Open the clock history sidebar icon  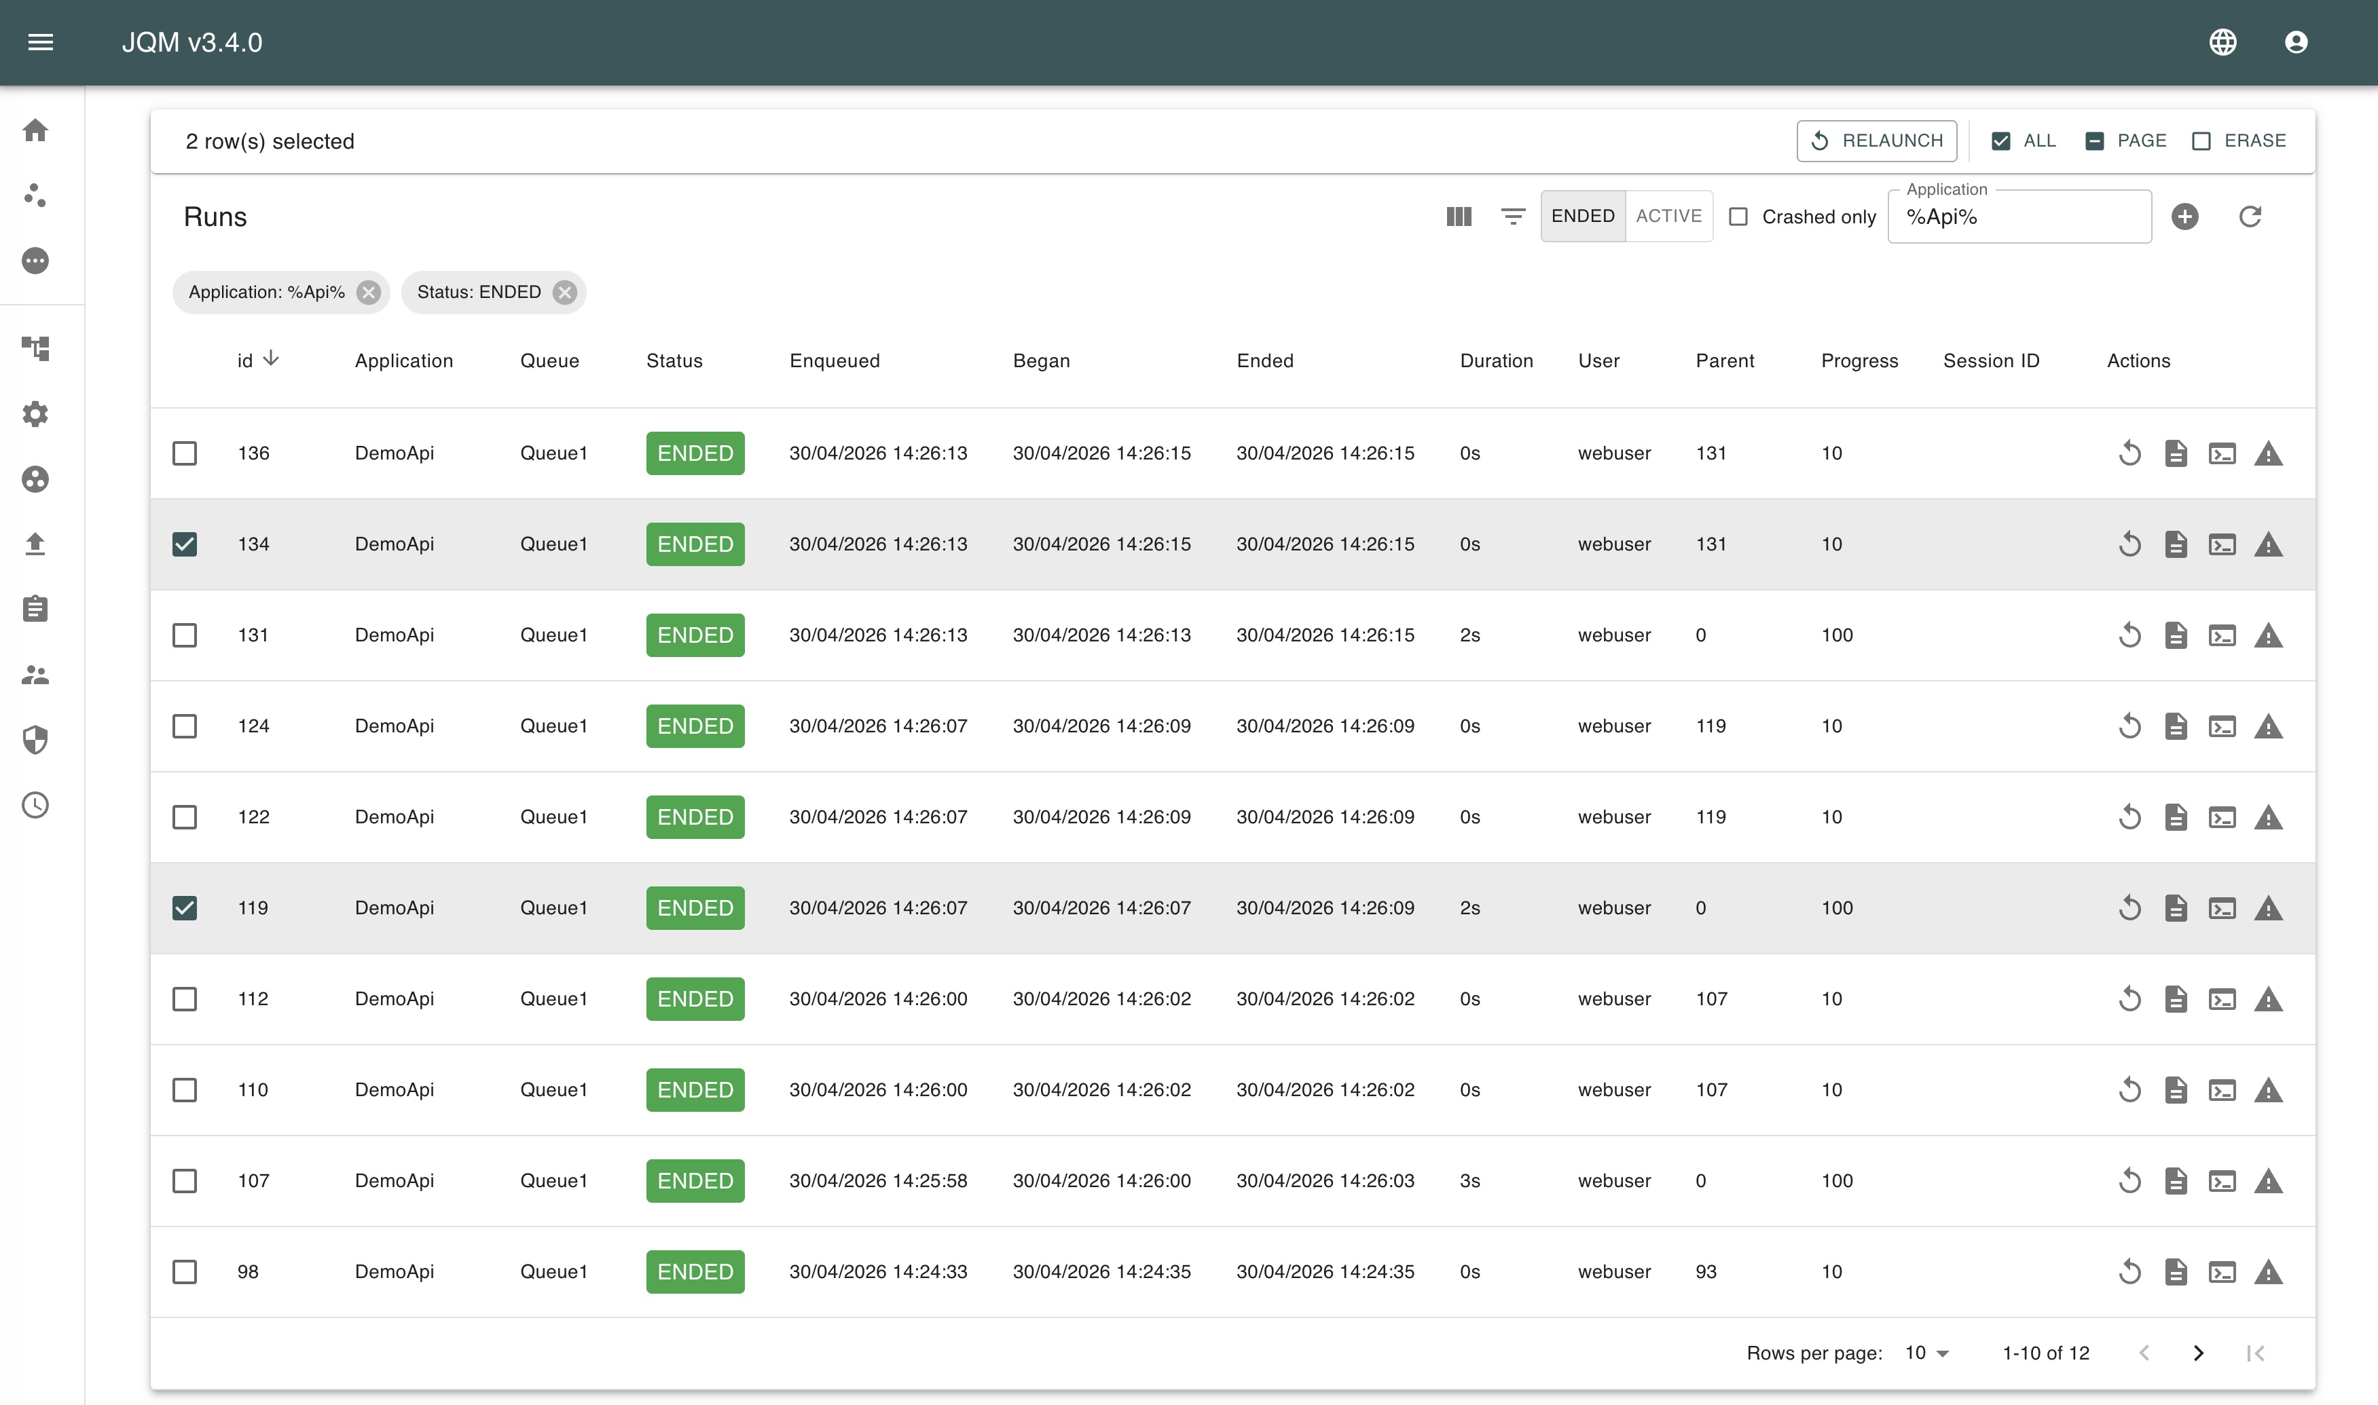[35, 805]
